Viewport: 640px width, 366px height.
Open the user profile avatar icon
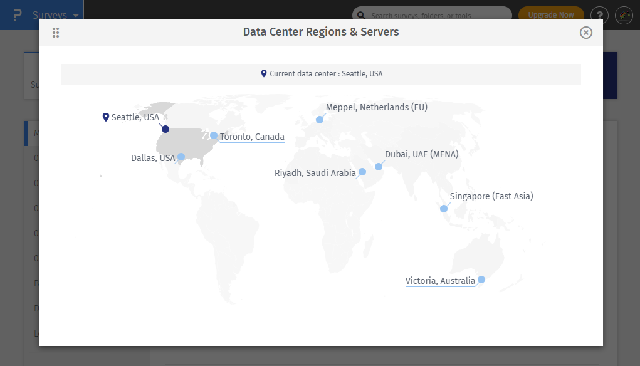pyautogui.click(x=624, y=16)
